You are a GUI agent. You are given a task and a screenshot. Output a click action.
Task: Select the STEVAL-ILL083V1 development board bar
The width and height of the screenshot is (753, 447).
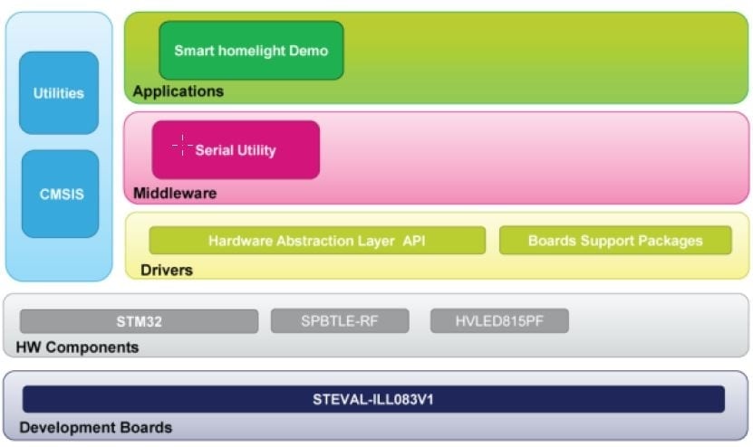click(373, 399)
